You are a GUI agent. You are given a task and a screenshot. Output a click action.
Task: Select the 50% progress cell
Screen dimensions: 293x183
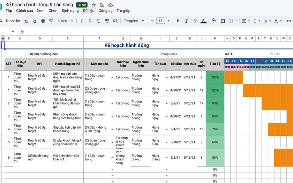point(215,158)
